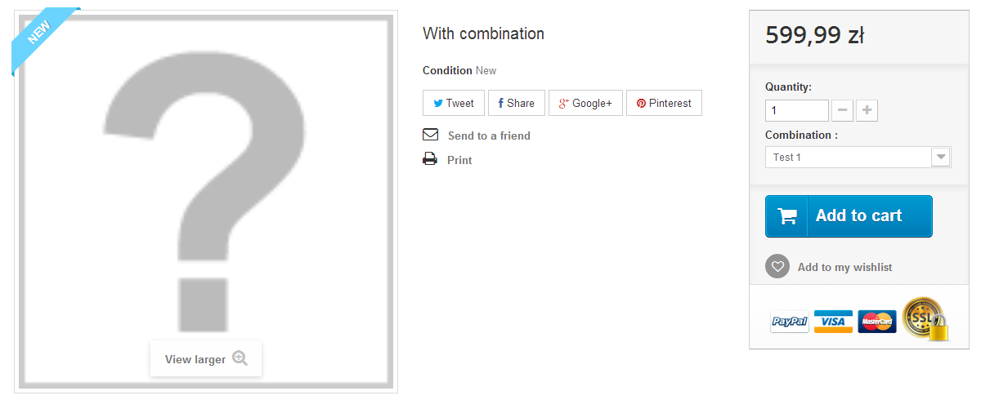Click the Add to my wishlist link
The height and width of the screenshot is (400, 981).
coord(844,267)
